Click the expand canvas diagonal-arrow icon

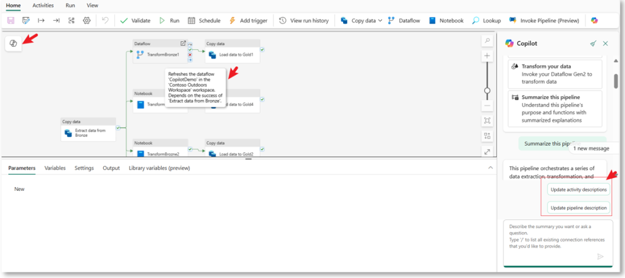[x=487, y=152]
